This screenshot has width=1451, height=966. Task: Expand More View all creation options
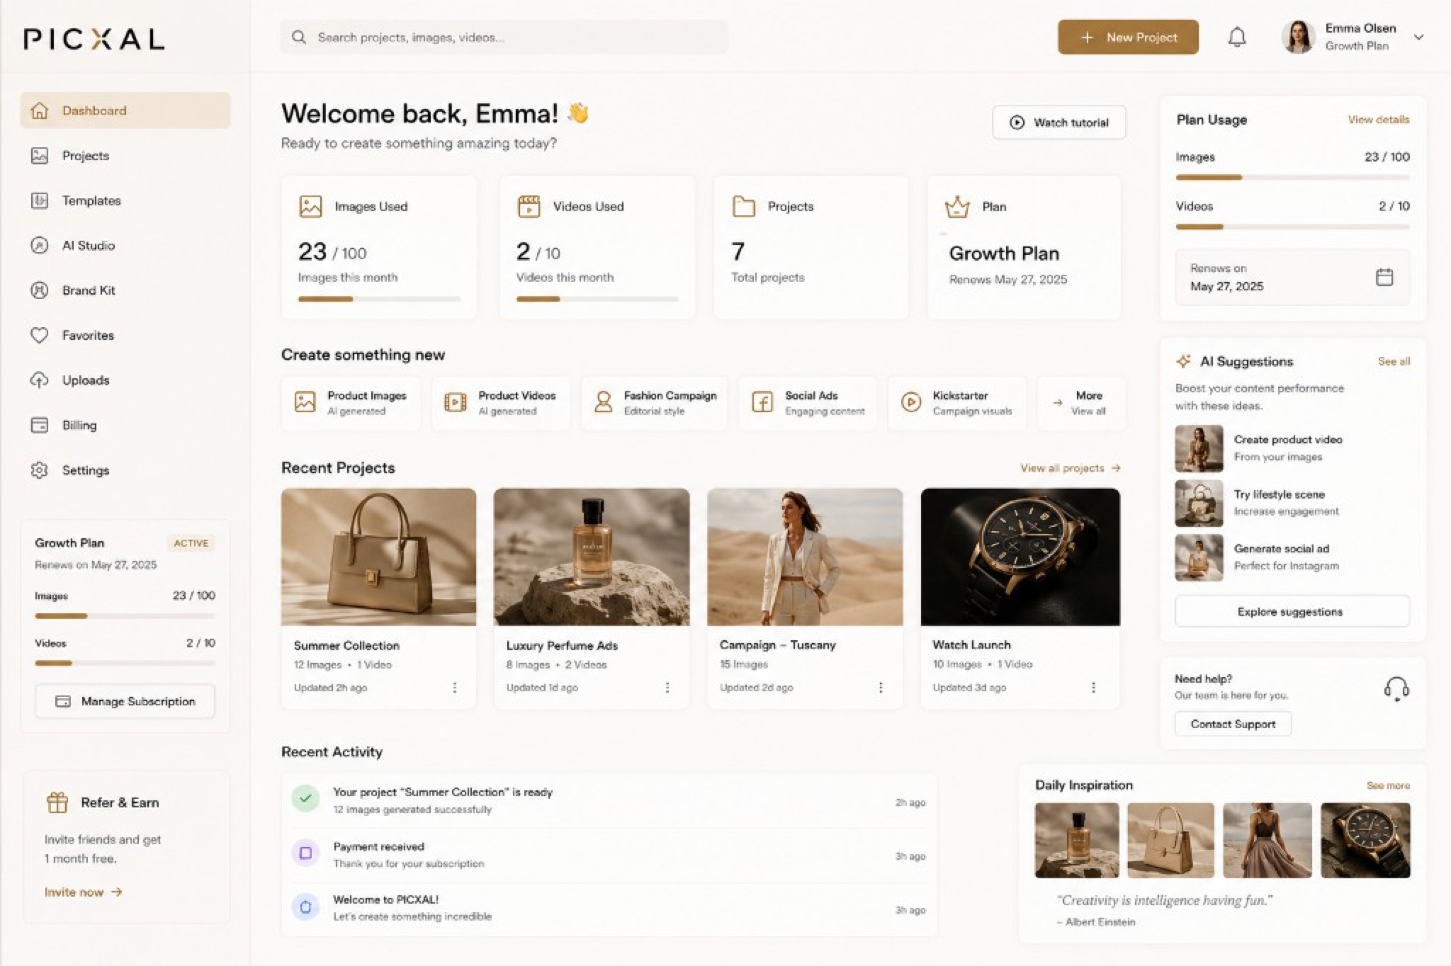[1081, 402]
